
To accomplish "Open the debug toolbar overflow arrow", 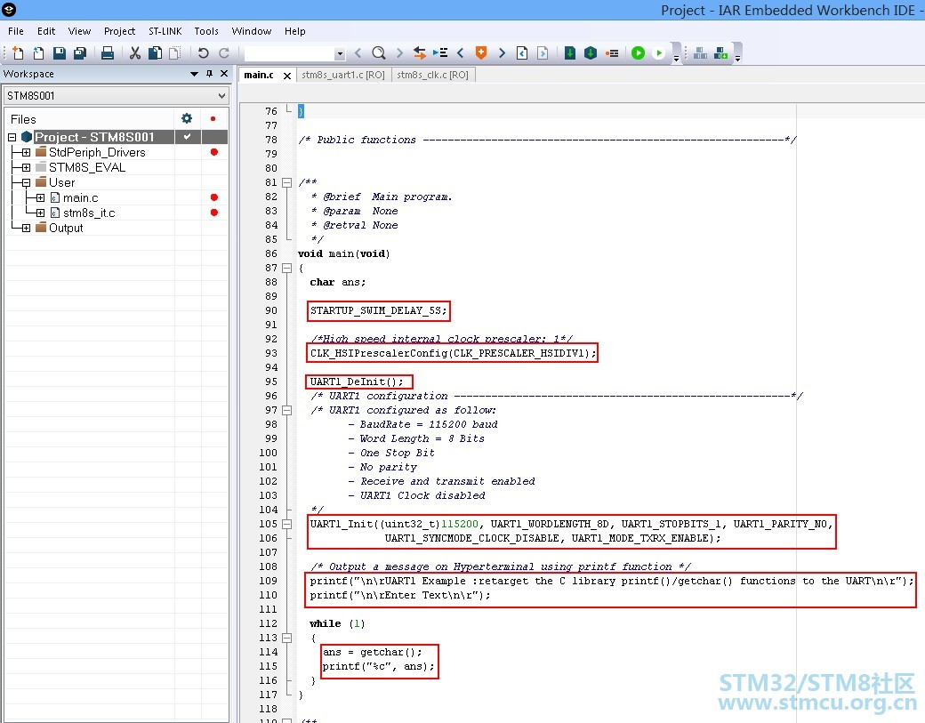I will [676, 57].
